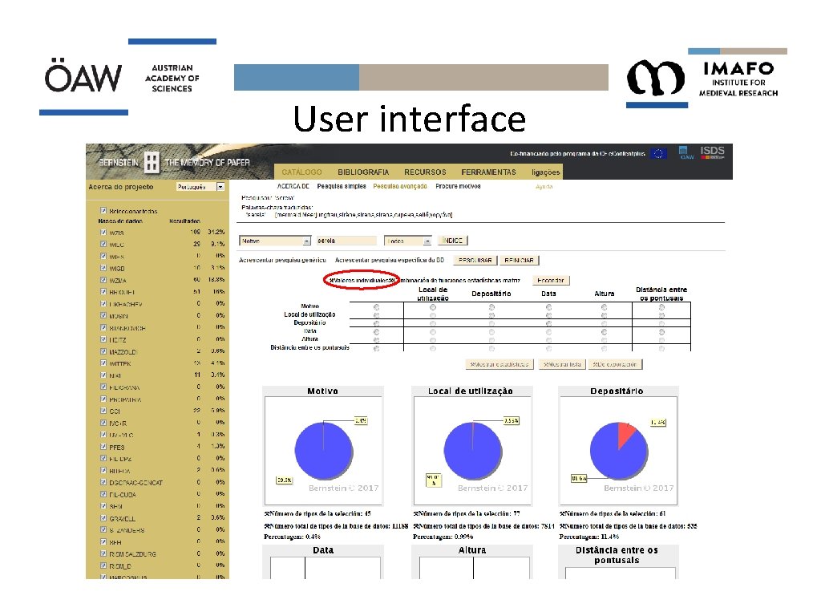Open the BIBLIOGRAFIA menu tab
The height and width of the screenshot is (616, 821).
tap(363, 172)
